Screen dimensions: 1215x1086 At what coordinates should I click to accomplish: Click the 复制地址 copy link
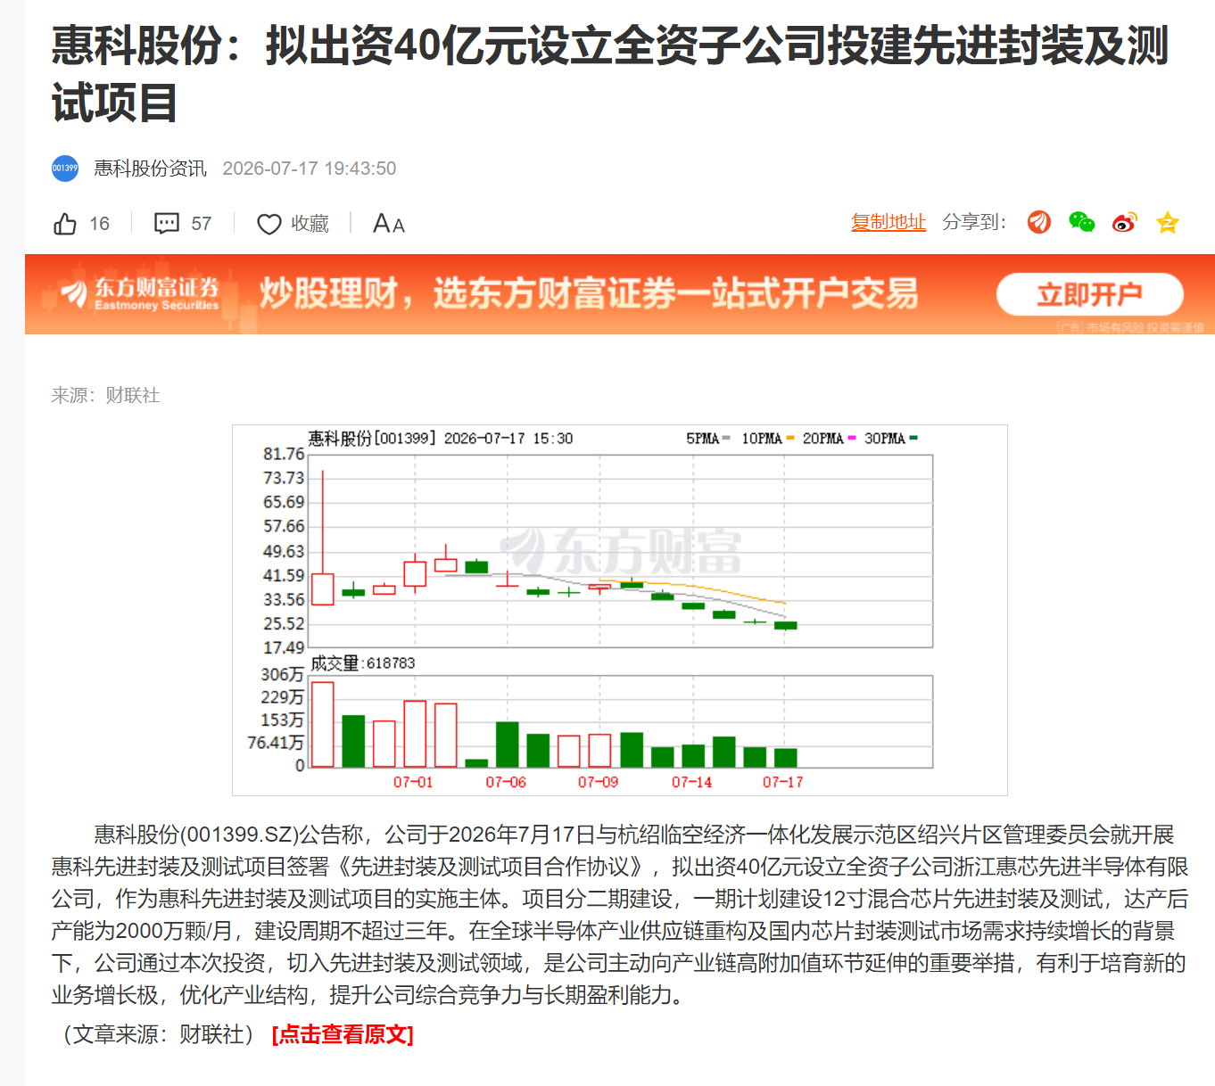(889, 222)
